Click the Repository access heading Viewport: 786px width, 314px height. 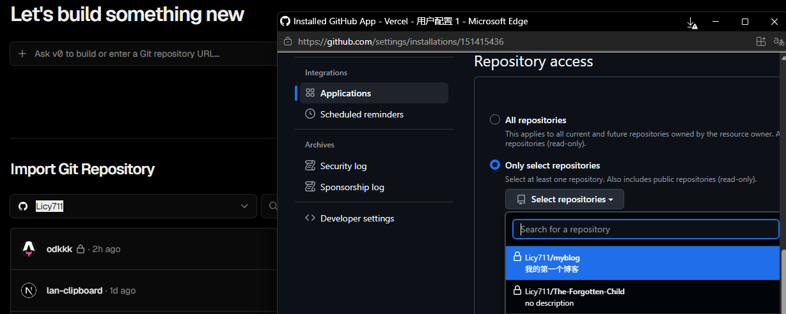tap(533, 61)
